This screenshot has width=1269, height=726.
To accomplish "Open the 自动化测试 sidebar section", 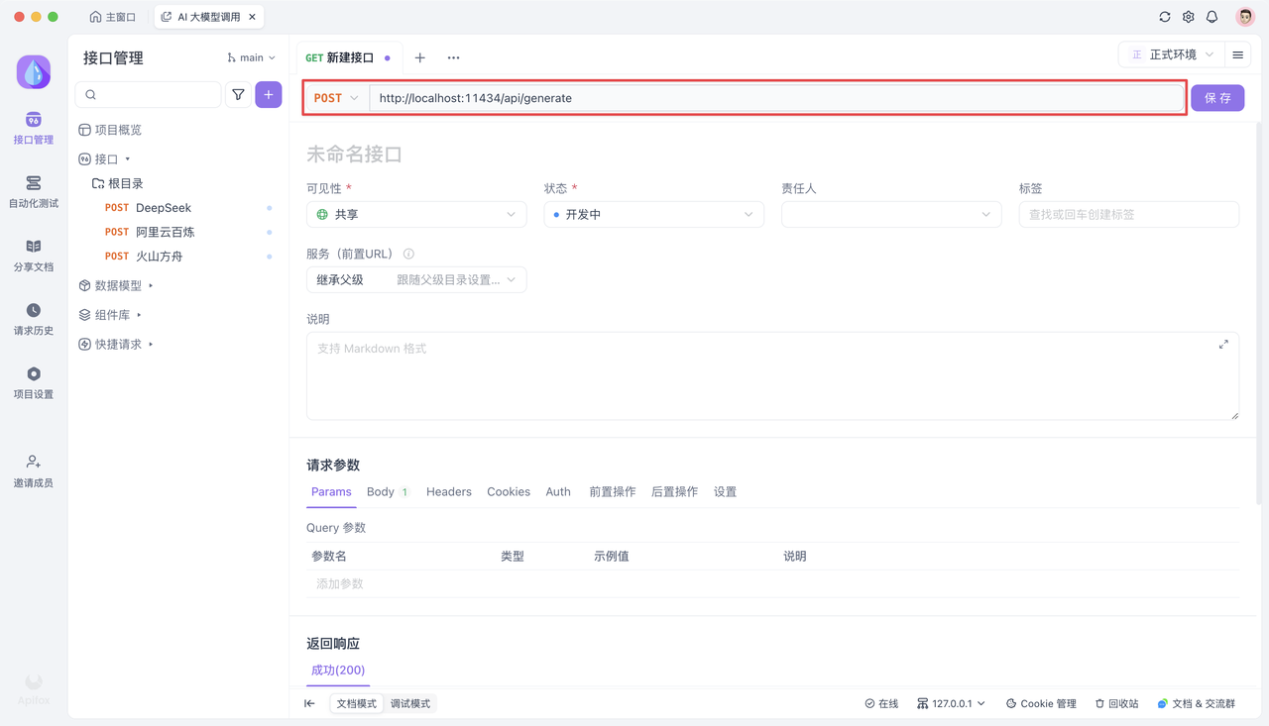I will coord(34,192).
